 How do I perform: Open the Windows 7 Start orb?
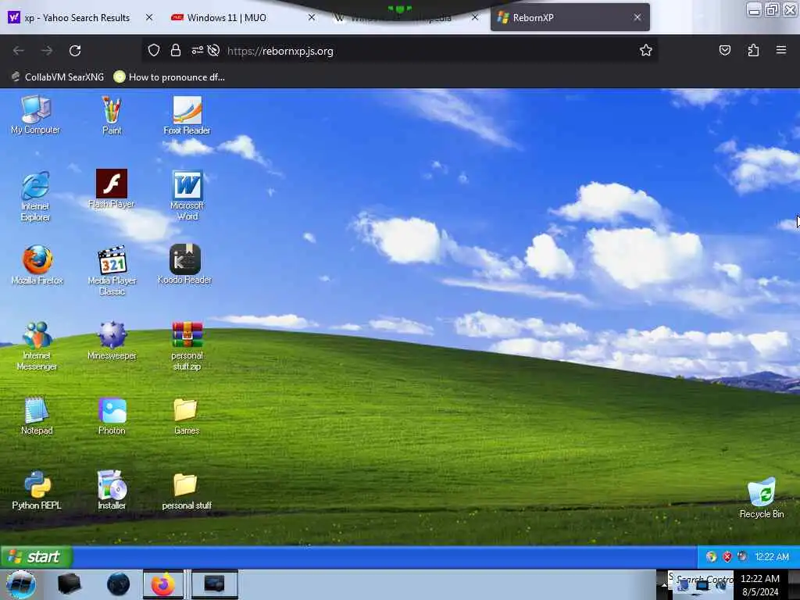(x=21, y=584)
